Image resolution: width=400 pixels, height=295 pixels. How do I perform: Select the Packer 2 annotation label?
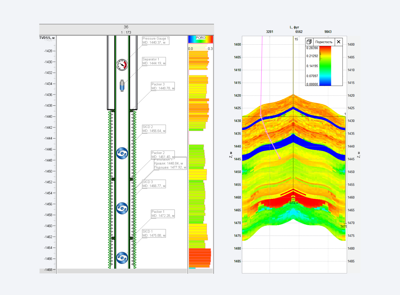pos(163,155)
